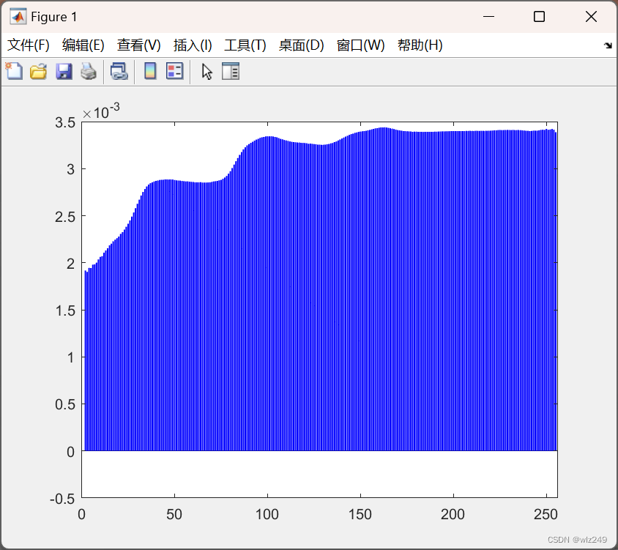Image resolution: width=618 pixels, height=550 pixels.
Task: Open the 窗口(W) menu
Action: coord(360,45)
